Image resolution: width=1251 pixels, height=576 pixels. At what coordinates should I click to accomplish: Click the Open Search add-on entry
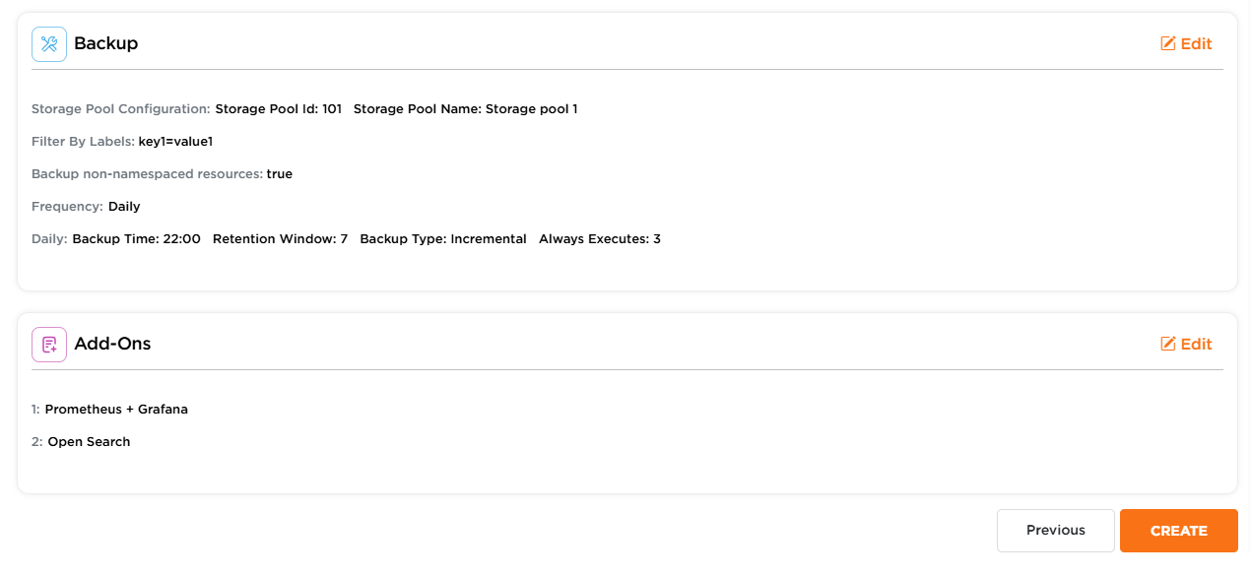tap(89, 442)
